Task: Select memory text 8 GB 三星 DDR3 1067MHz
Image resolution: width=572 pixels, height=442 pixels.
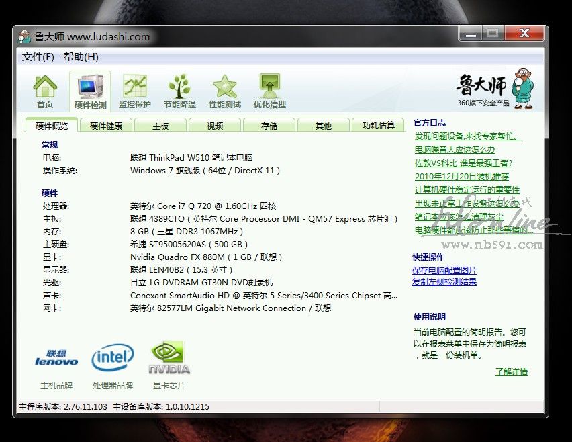Action: tap(187, 231)
